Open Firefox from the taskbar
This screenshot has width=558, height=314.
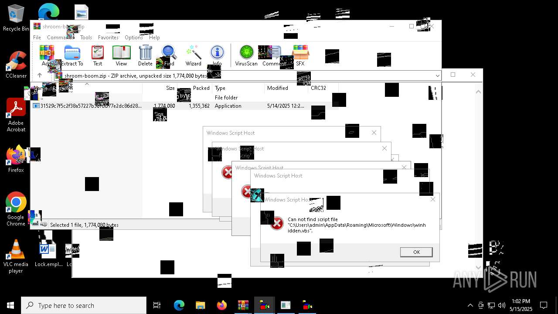coord(222,305)
